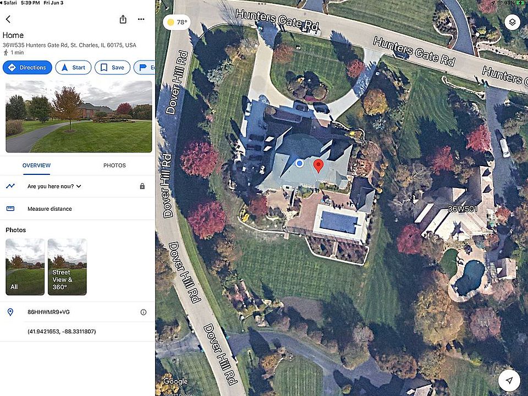Viewport: 528px width, 396px height.
Task: Select the red location pin on map
Action: click(x=318, y=166)
